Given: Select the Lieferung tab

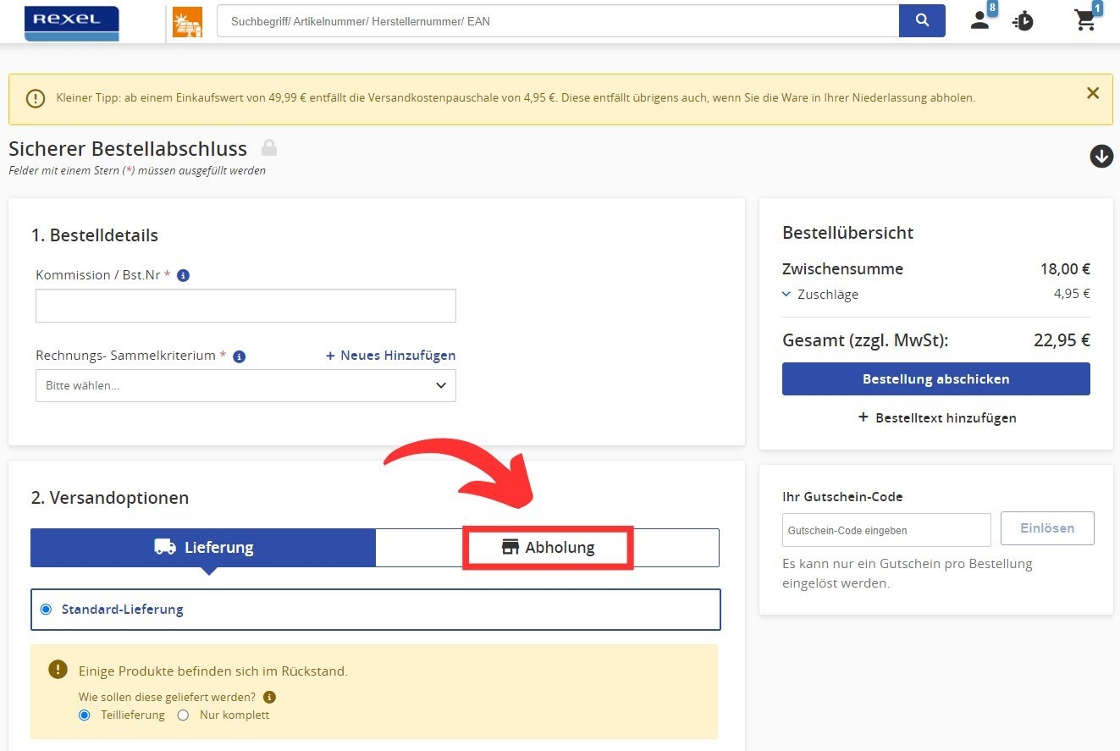Looking at the screenshot, I should click(203, 548).
